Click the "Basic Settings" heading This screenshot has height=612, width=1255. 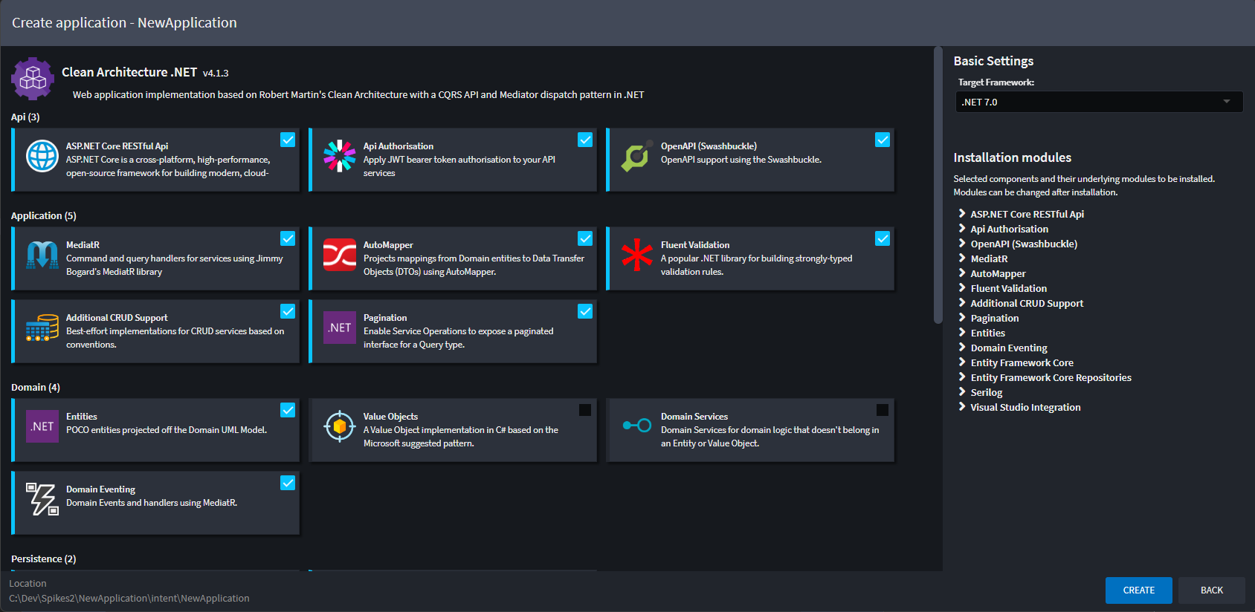point(993,61)
